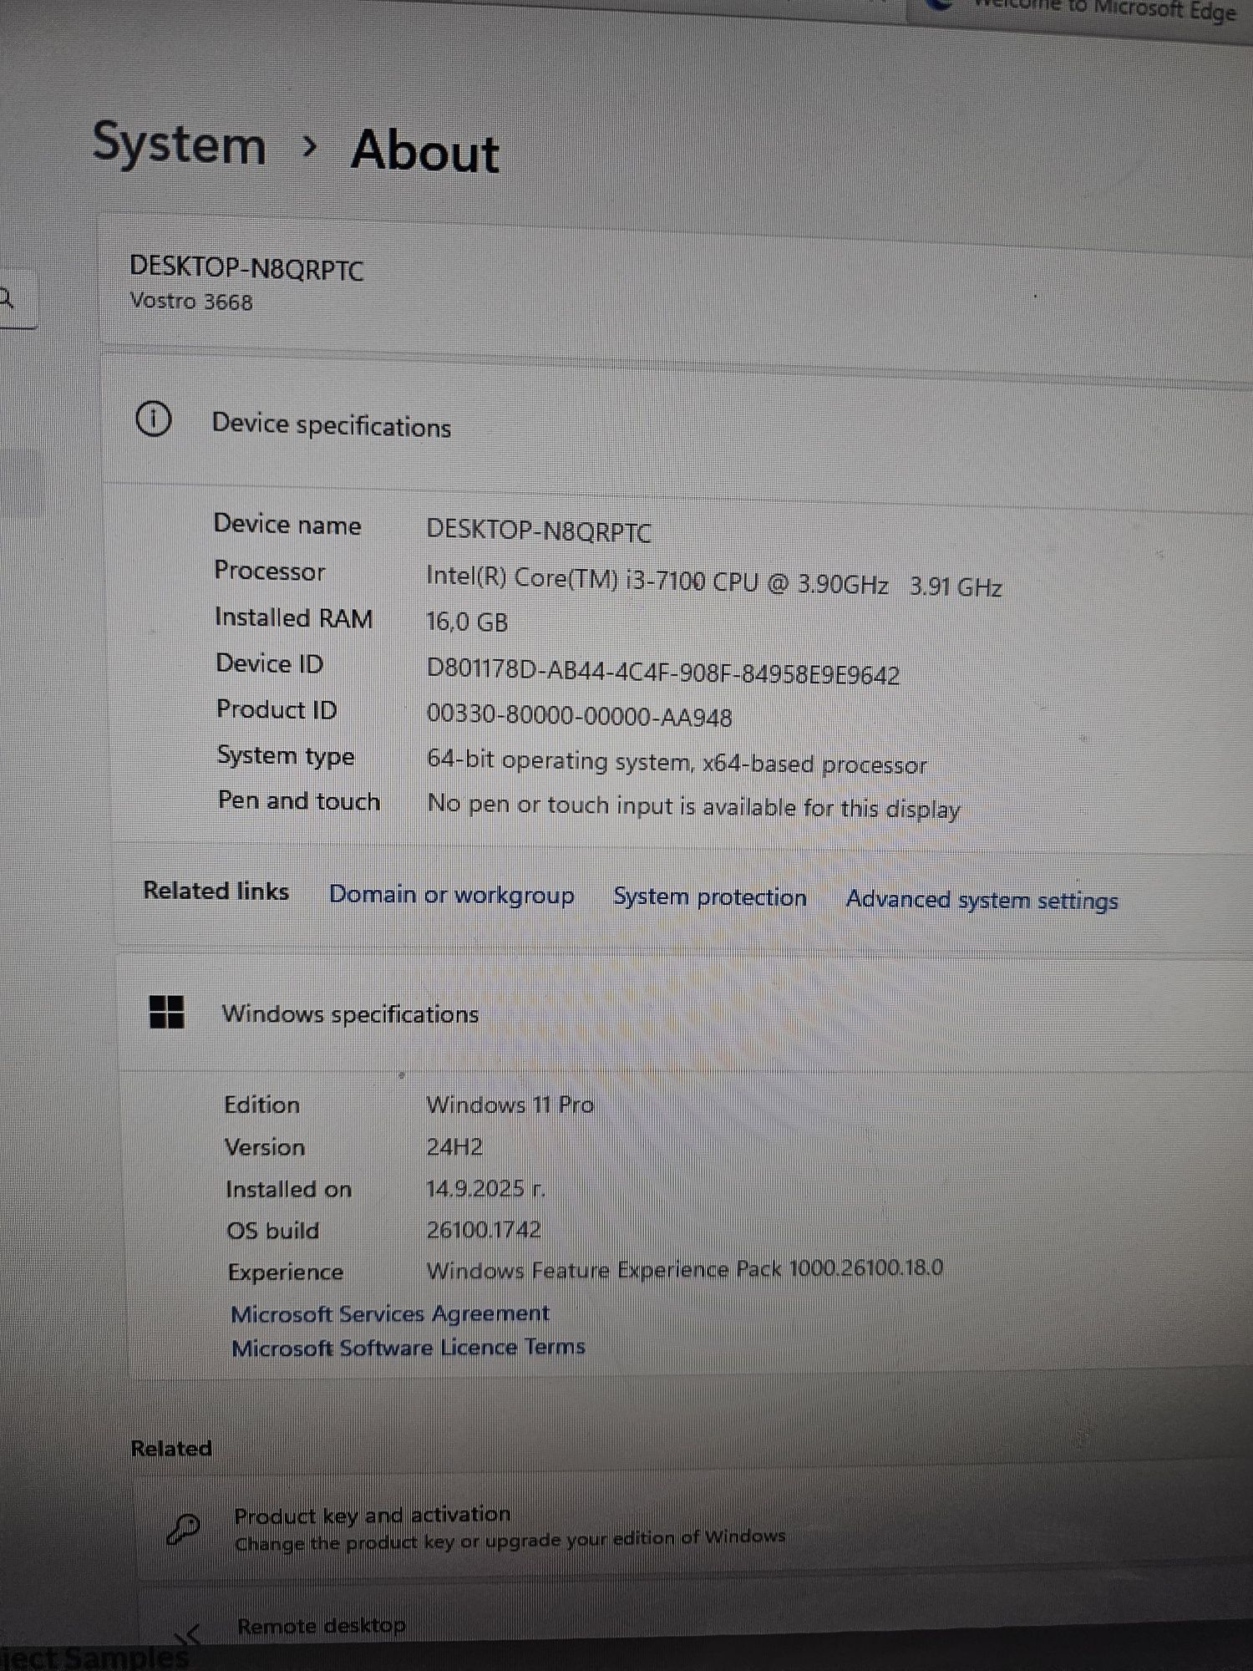
Task: Click the Device ID label
Action: coord(269,663)
